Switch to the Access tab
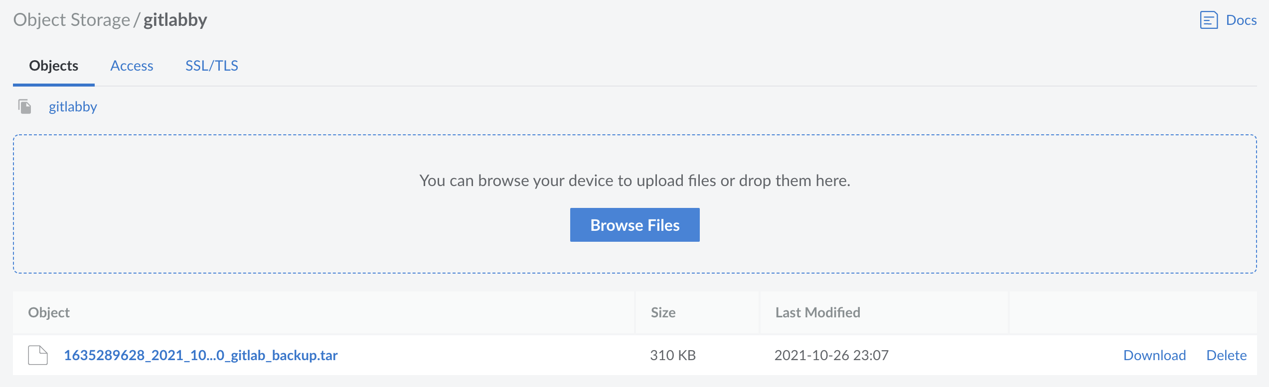Screen dimensions: 1269x387 132,65
